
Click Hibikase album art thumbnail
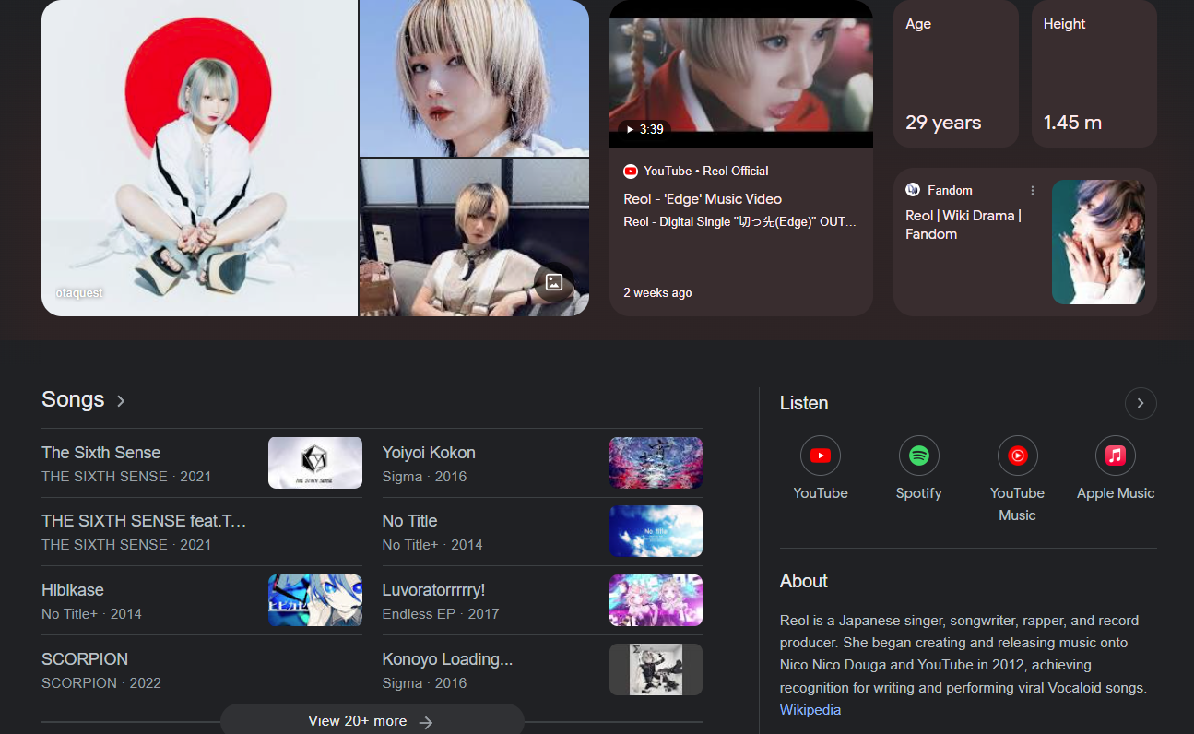pos(315,600)
